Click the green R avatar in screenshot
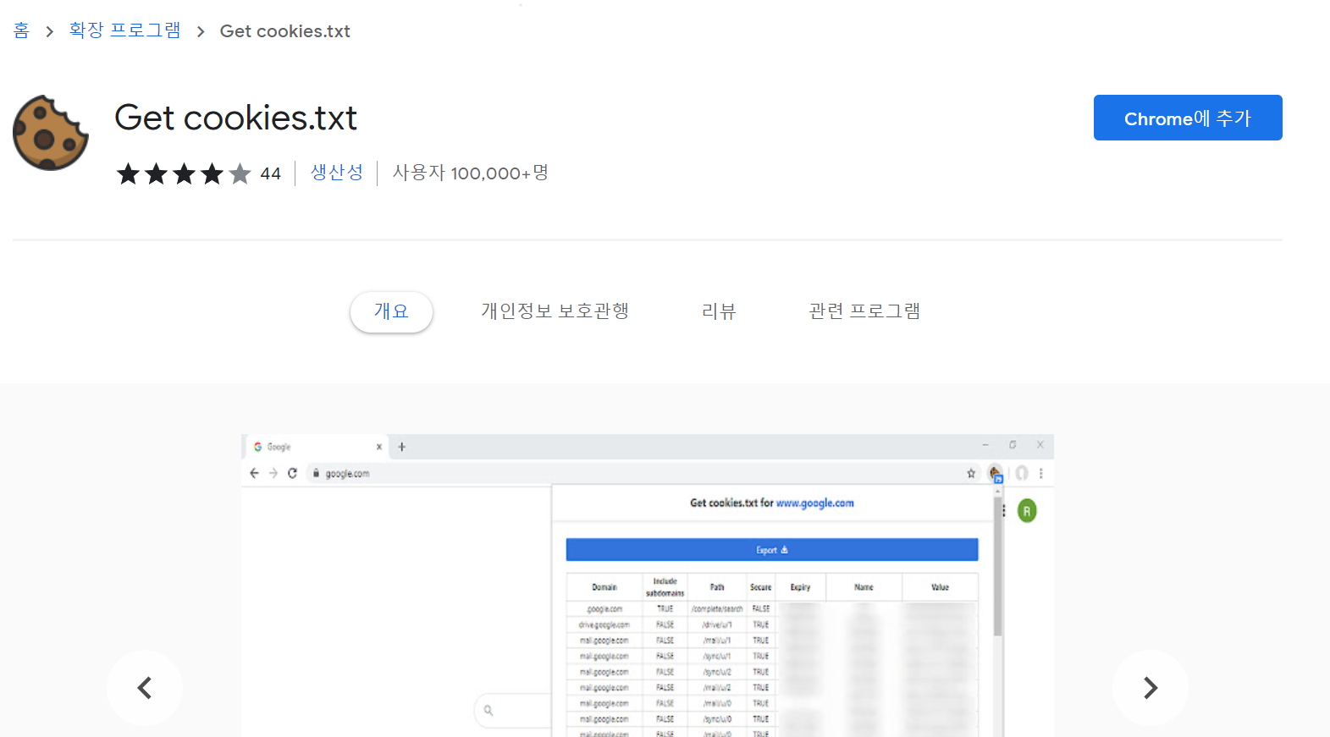1330x737 pixels. point(1027,511)
